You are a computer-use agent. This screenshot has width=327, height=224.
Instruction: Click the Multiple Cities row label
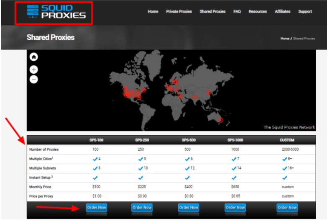point(41,159)
